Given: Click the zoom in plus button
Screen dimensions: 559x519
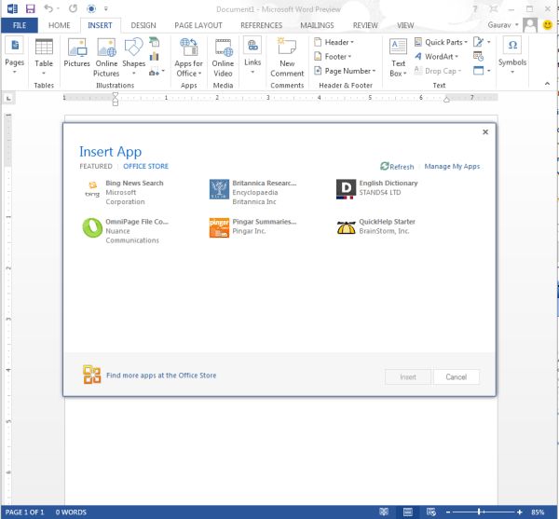Looking at the screenshot, I should 520,512.
